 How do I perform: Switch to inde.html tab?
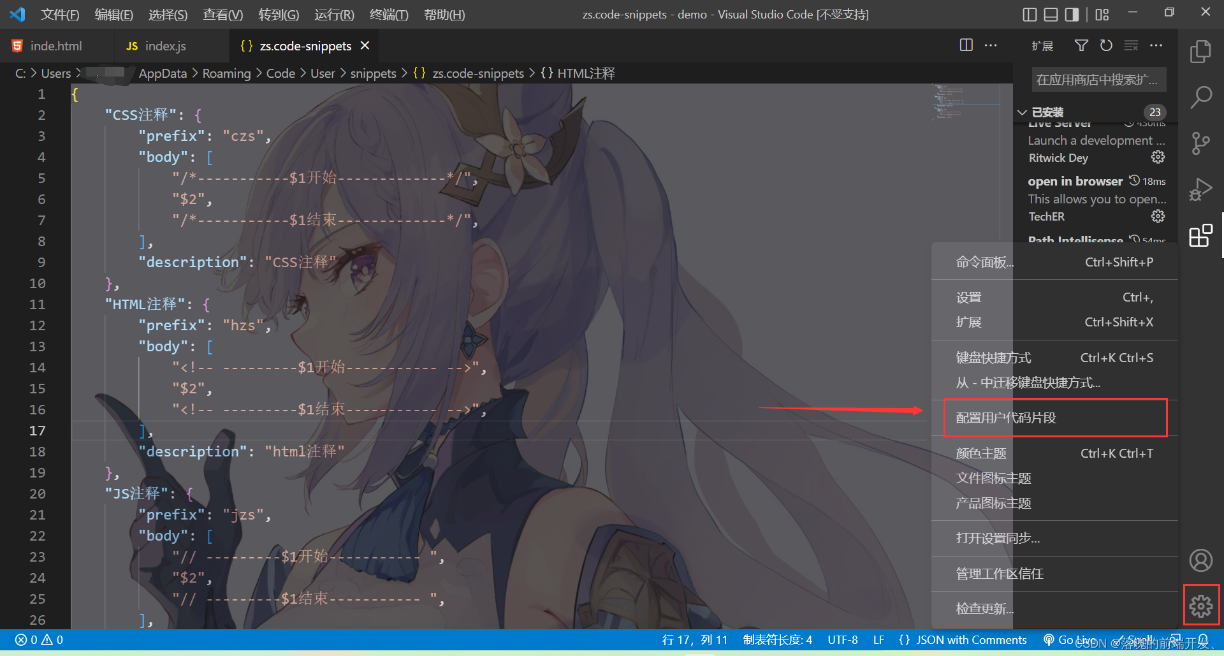[x=56, y=46]
